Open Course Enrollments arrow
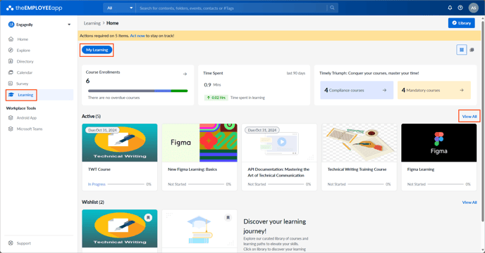 [185, 74]
